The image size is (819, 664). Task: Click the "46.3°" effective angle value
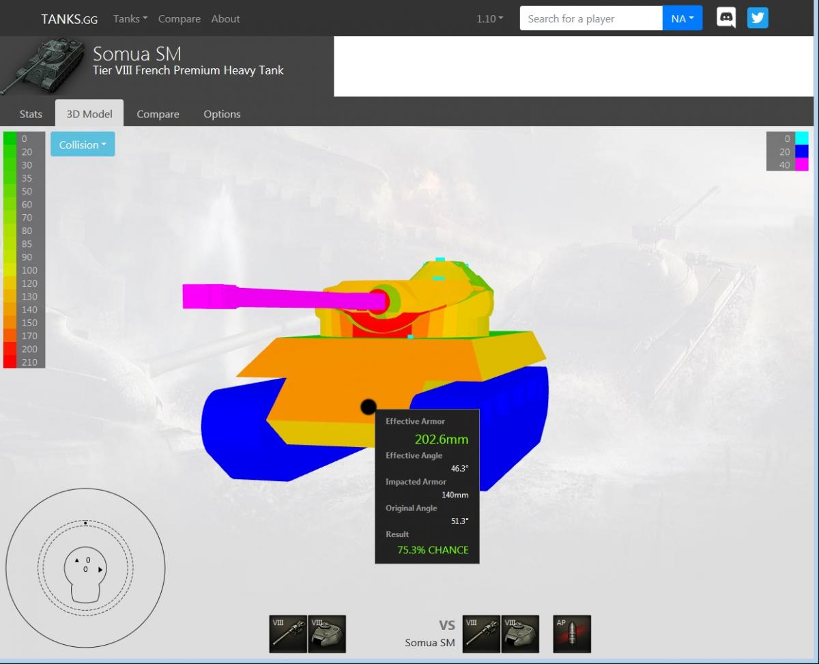tap(459, 469)
